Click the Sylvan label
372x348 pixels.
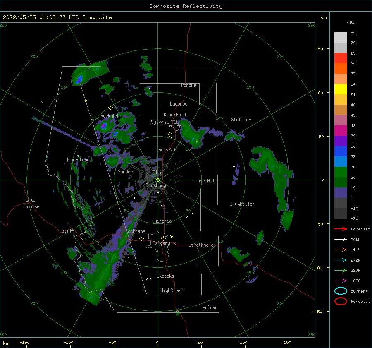[158, 122]
